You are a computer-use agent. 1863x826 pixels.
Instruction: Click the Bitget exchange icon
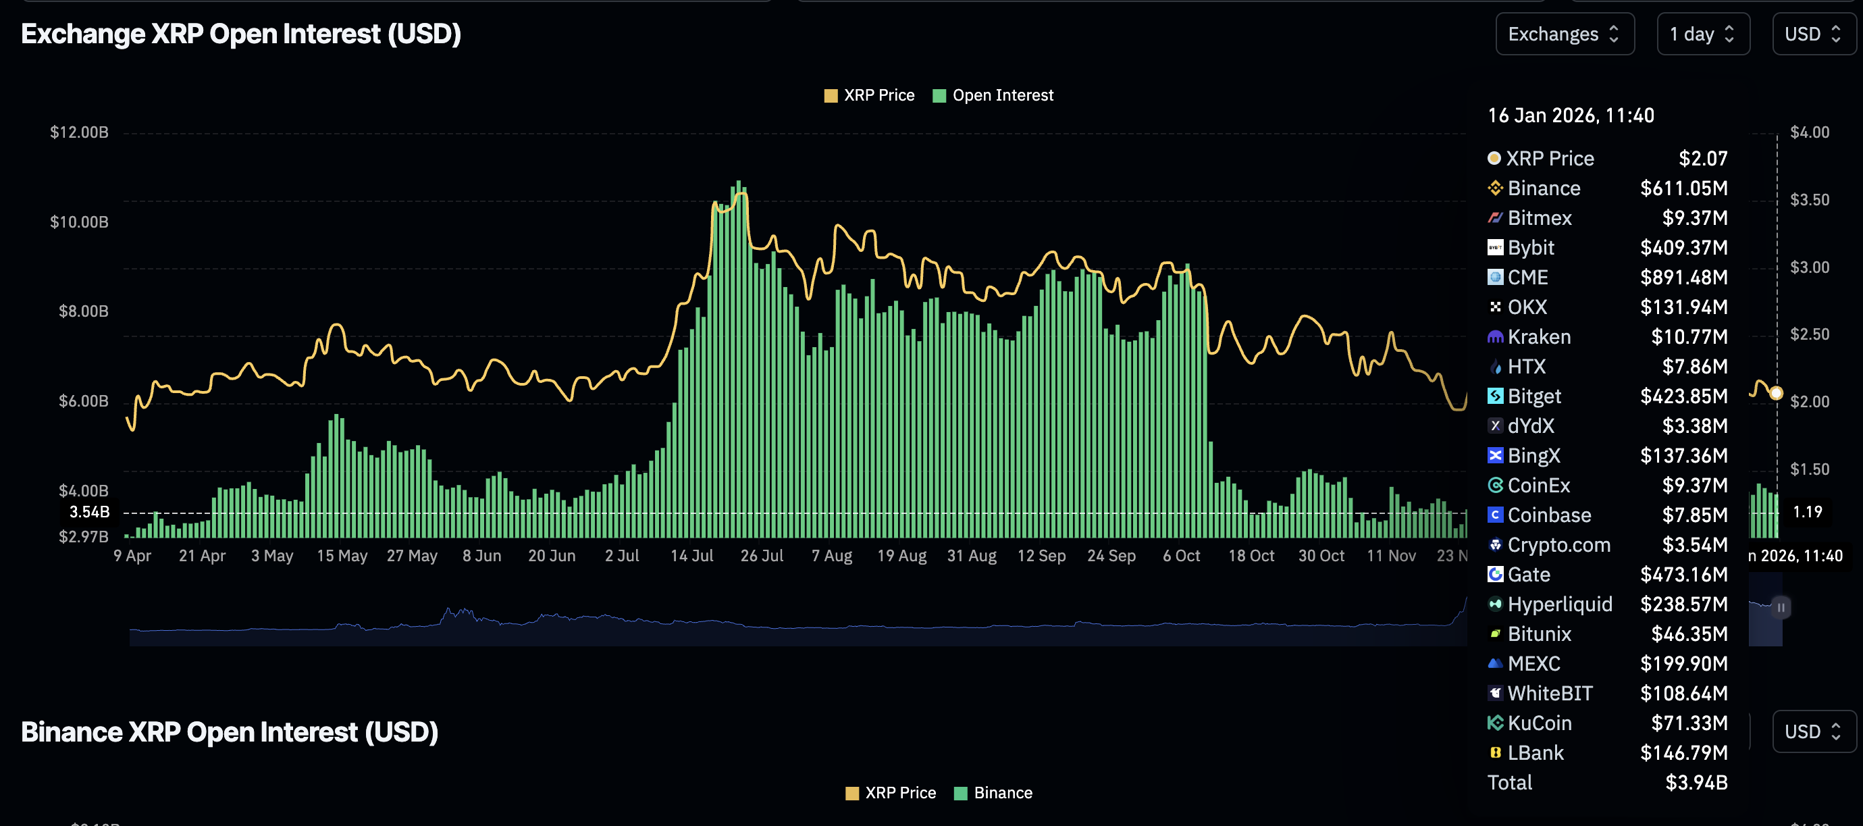click(x=1496, y=396)
